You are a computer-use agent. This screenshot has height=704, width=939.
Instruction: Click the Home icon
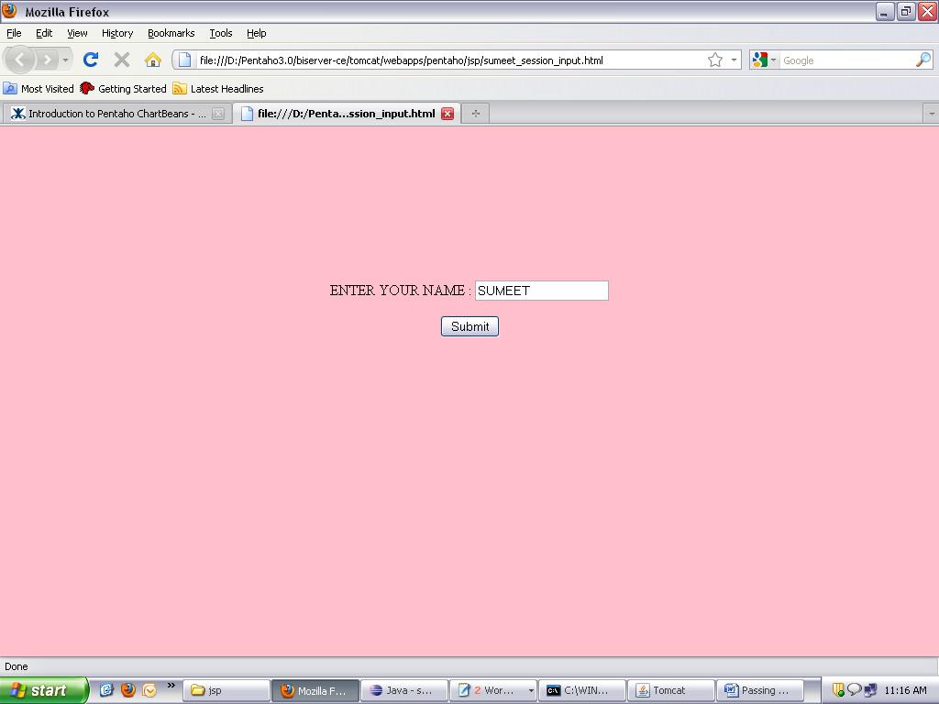click(x=154, y=60)
